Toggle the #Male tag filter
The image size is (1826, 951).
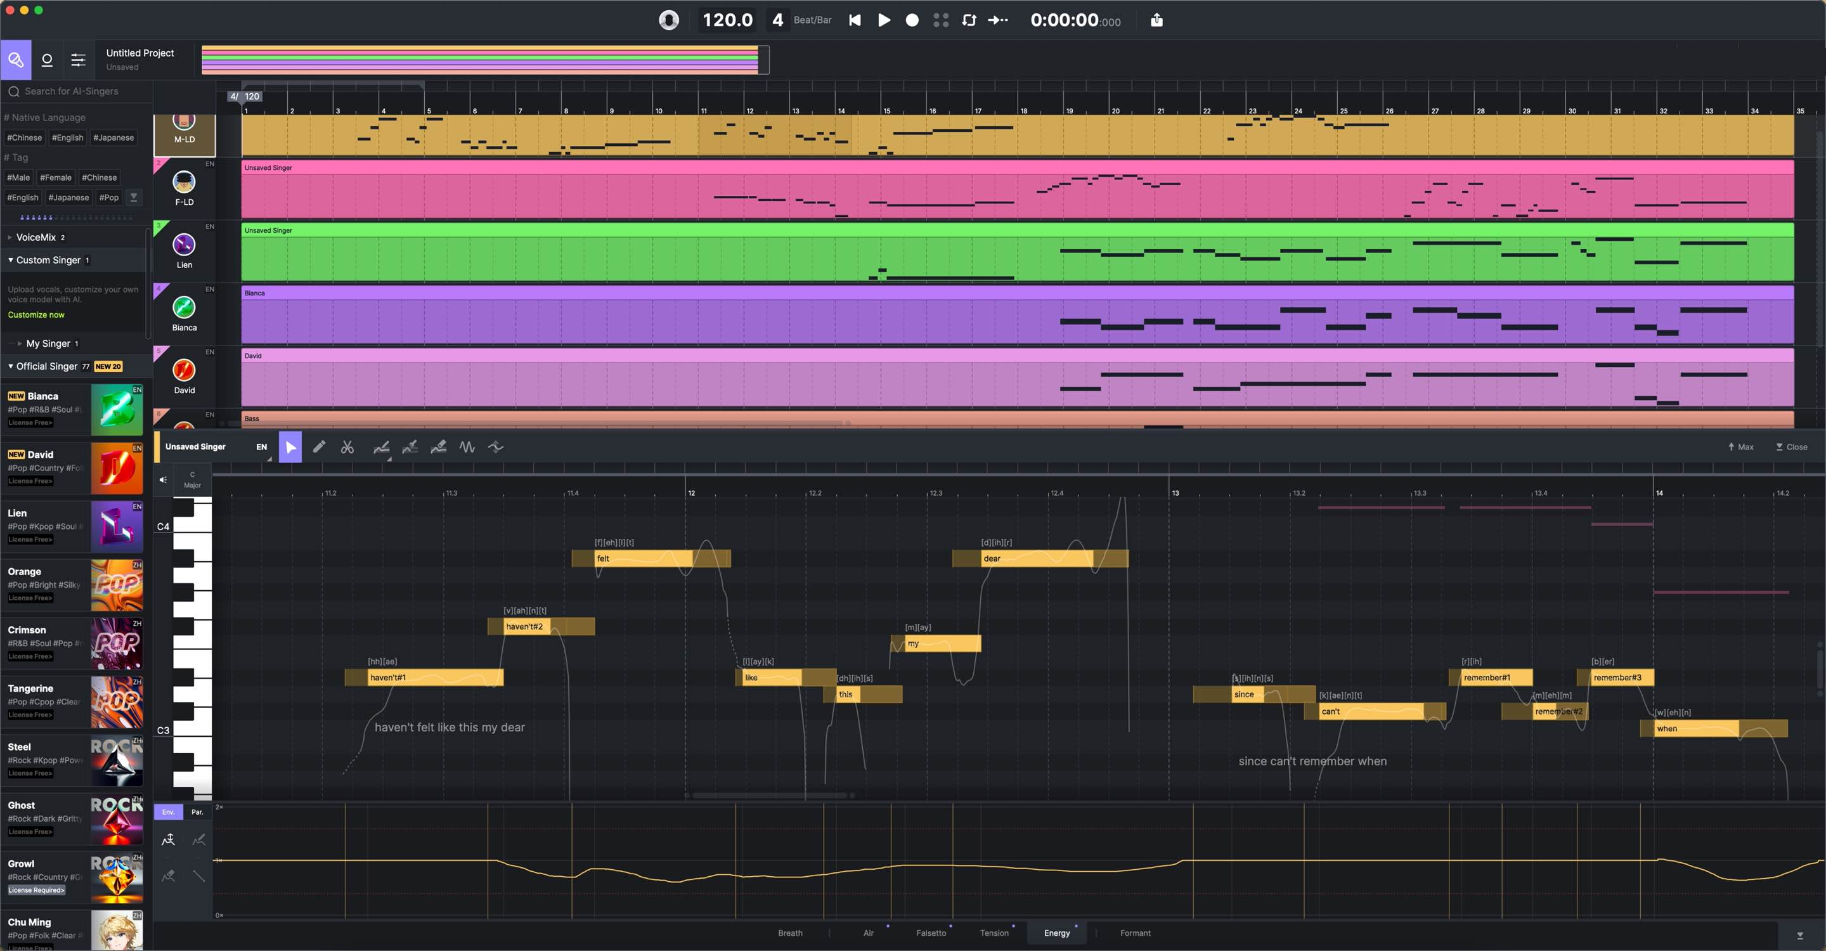tap(18, 177)
